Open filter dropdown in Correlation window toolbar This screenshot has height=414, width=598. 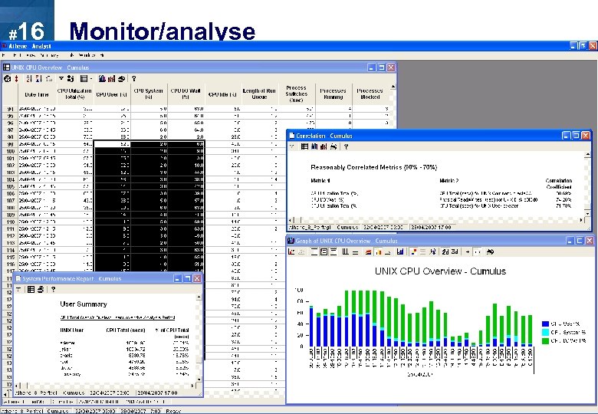point(292,146)
